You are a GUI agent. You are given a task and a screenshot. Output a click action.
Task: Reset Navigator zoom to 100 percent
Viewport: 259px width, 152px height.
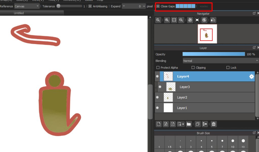[x=158, y=20]
